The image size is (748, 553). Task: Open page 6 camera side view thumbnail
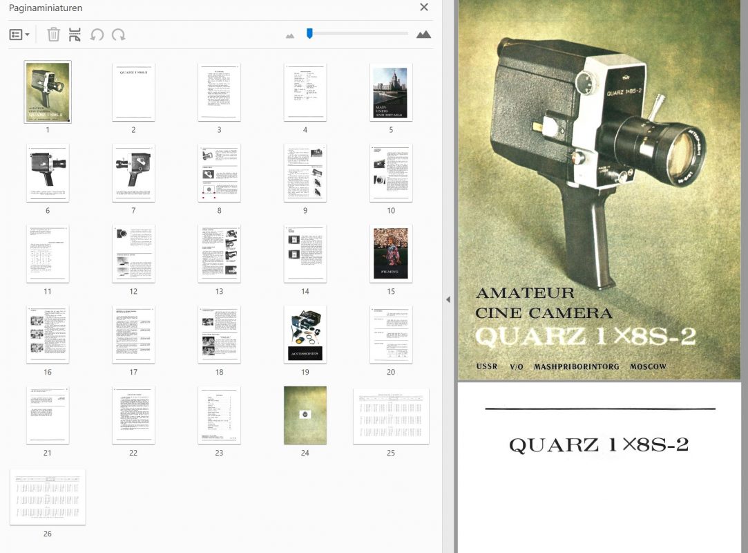click(48, 173)
